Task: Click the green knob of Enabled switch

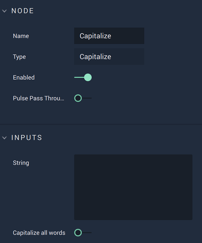Action: pyautogui.click(x=88, y=78)
